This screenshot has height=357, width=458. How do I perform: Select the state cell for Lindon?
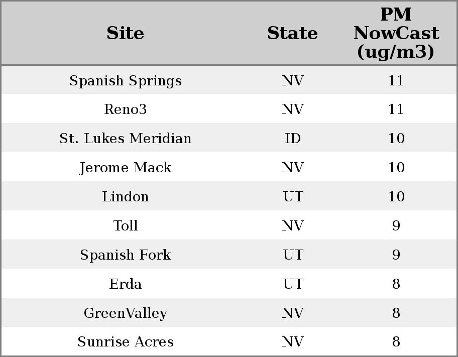click(293, 197)
